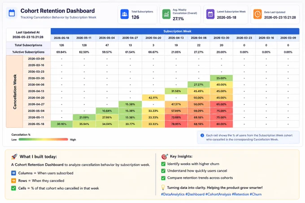The height and width of the screenshot is (203, 305).
Task: Click the 69.84% active subscriptions cell
Action: point(61,52)
